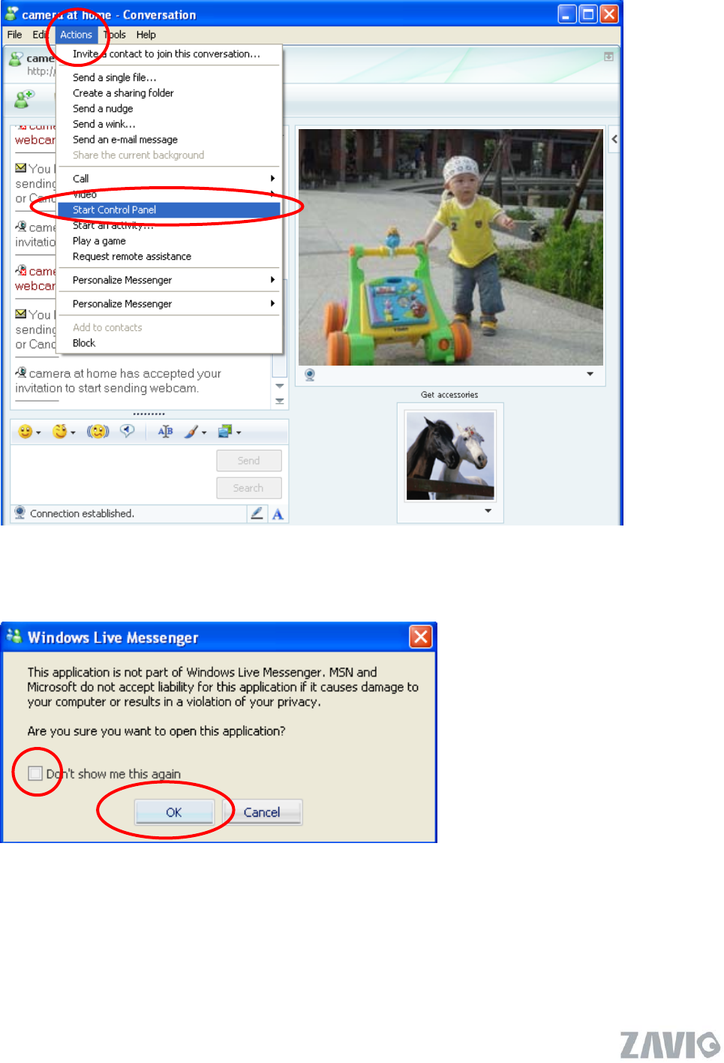724x1063 pixels.
Task: Choose Create a sharing folder
Action: [x=123, y=93]
